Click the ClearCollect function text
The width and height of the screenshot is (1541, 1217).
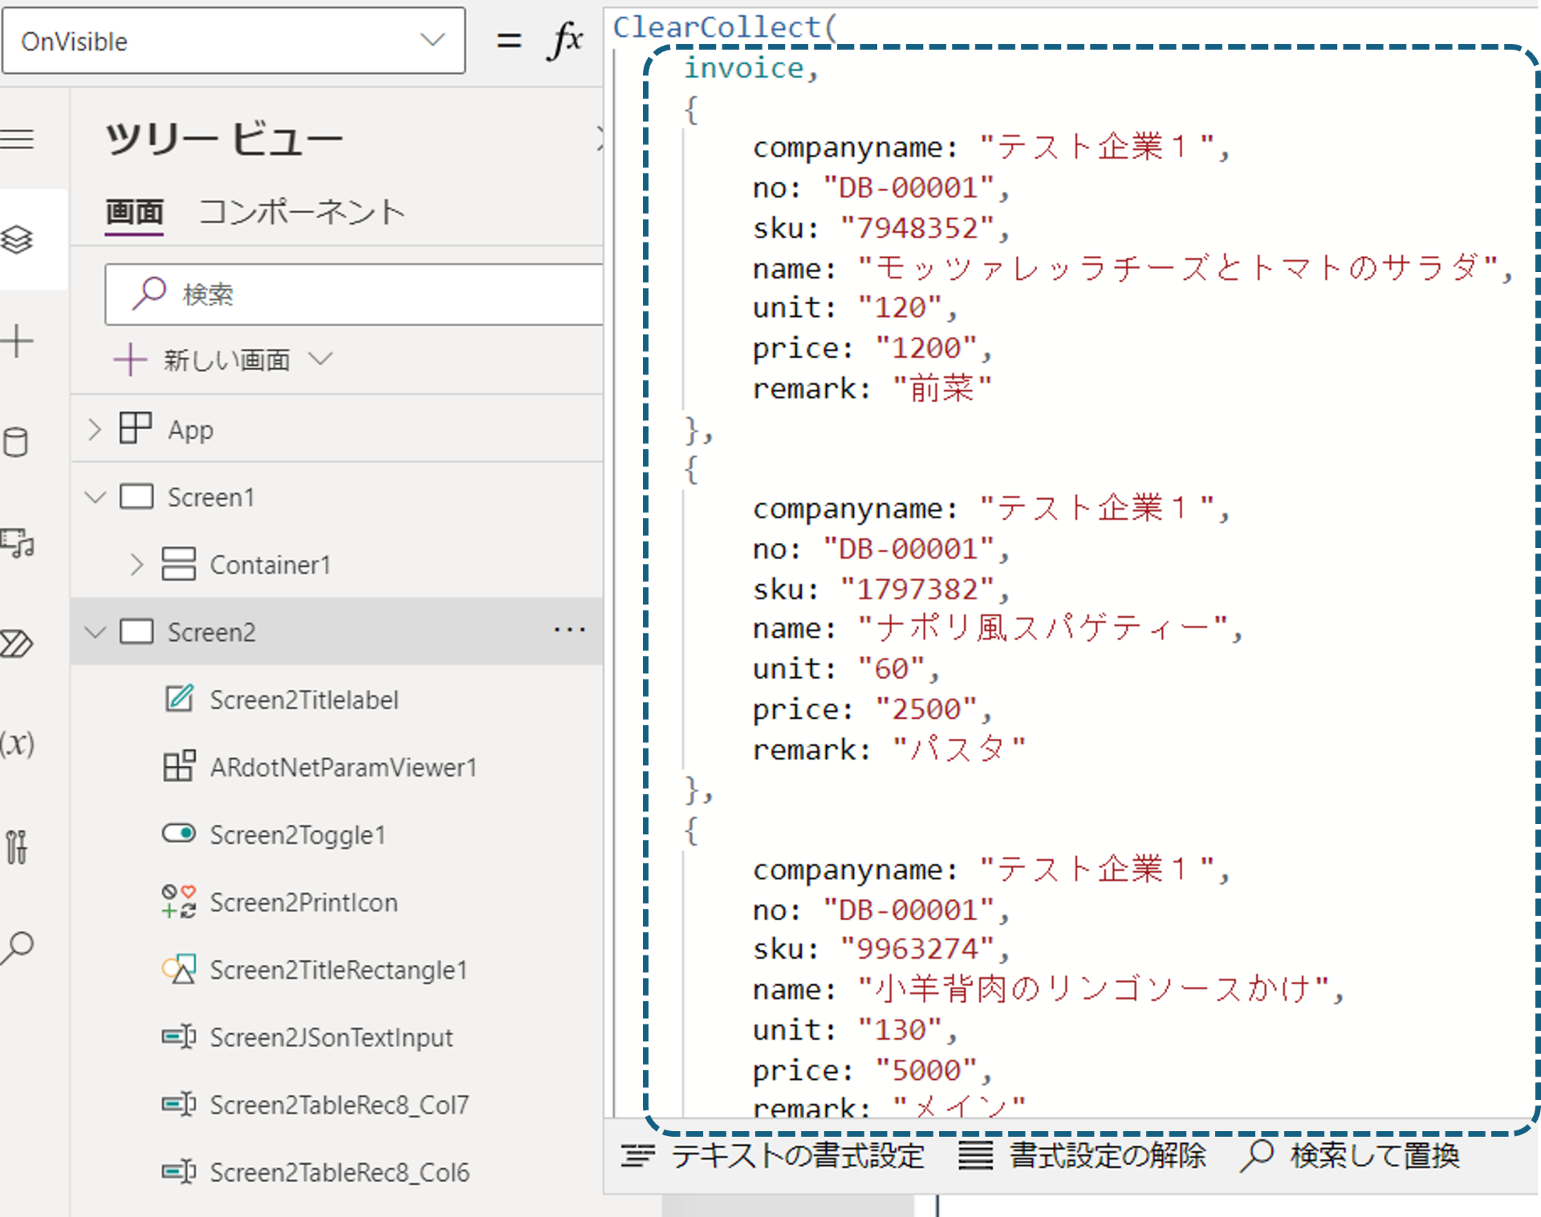tap(717, 27)
